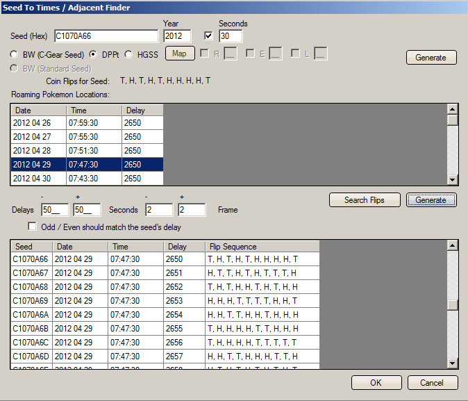
Task: Click the delay 2653 cell
Action: click(185, 301)
